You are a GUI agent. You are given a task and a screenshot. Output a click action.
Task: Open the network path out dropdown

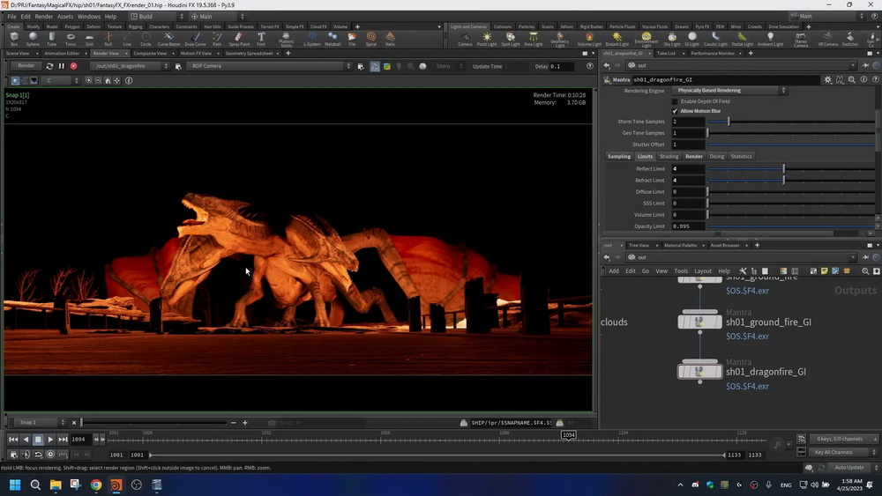pyautogui.click(x=742, y=257)
